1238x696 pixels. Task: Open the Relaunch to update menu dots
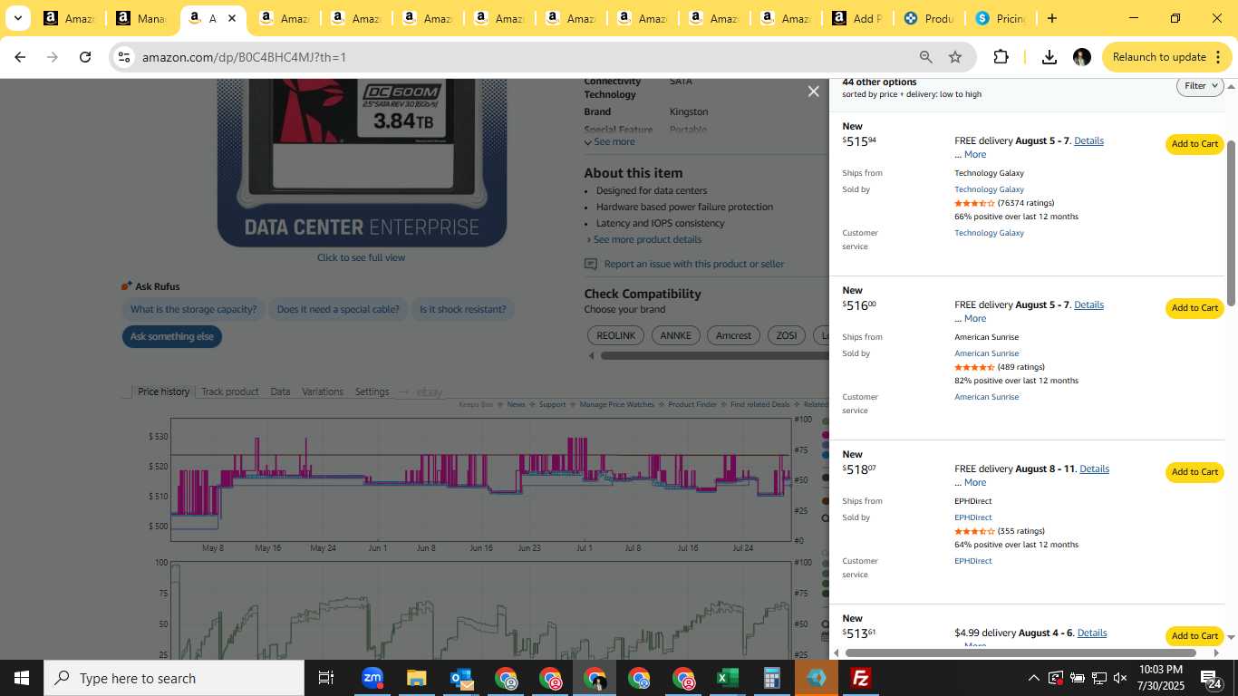[1216, 57]
